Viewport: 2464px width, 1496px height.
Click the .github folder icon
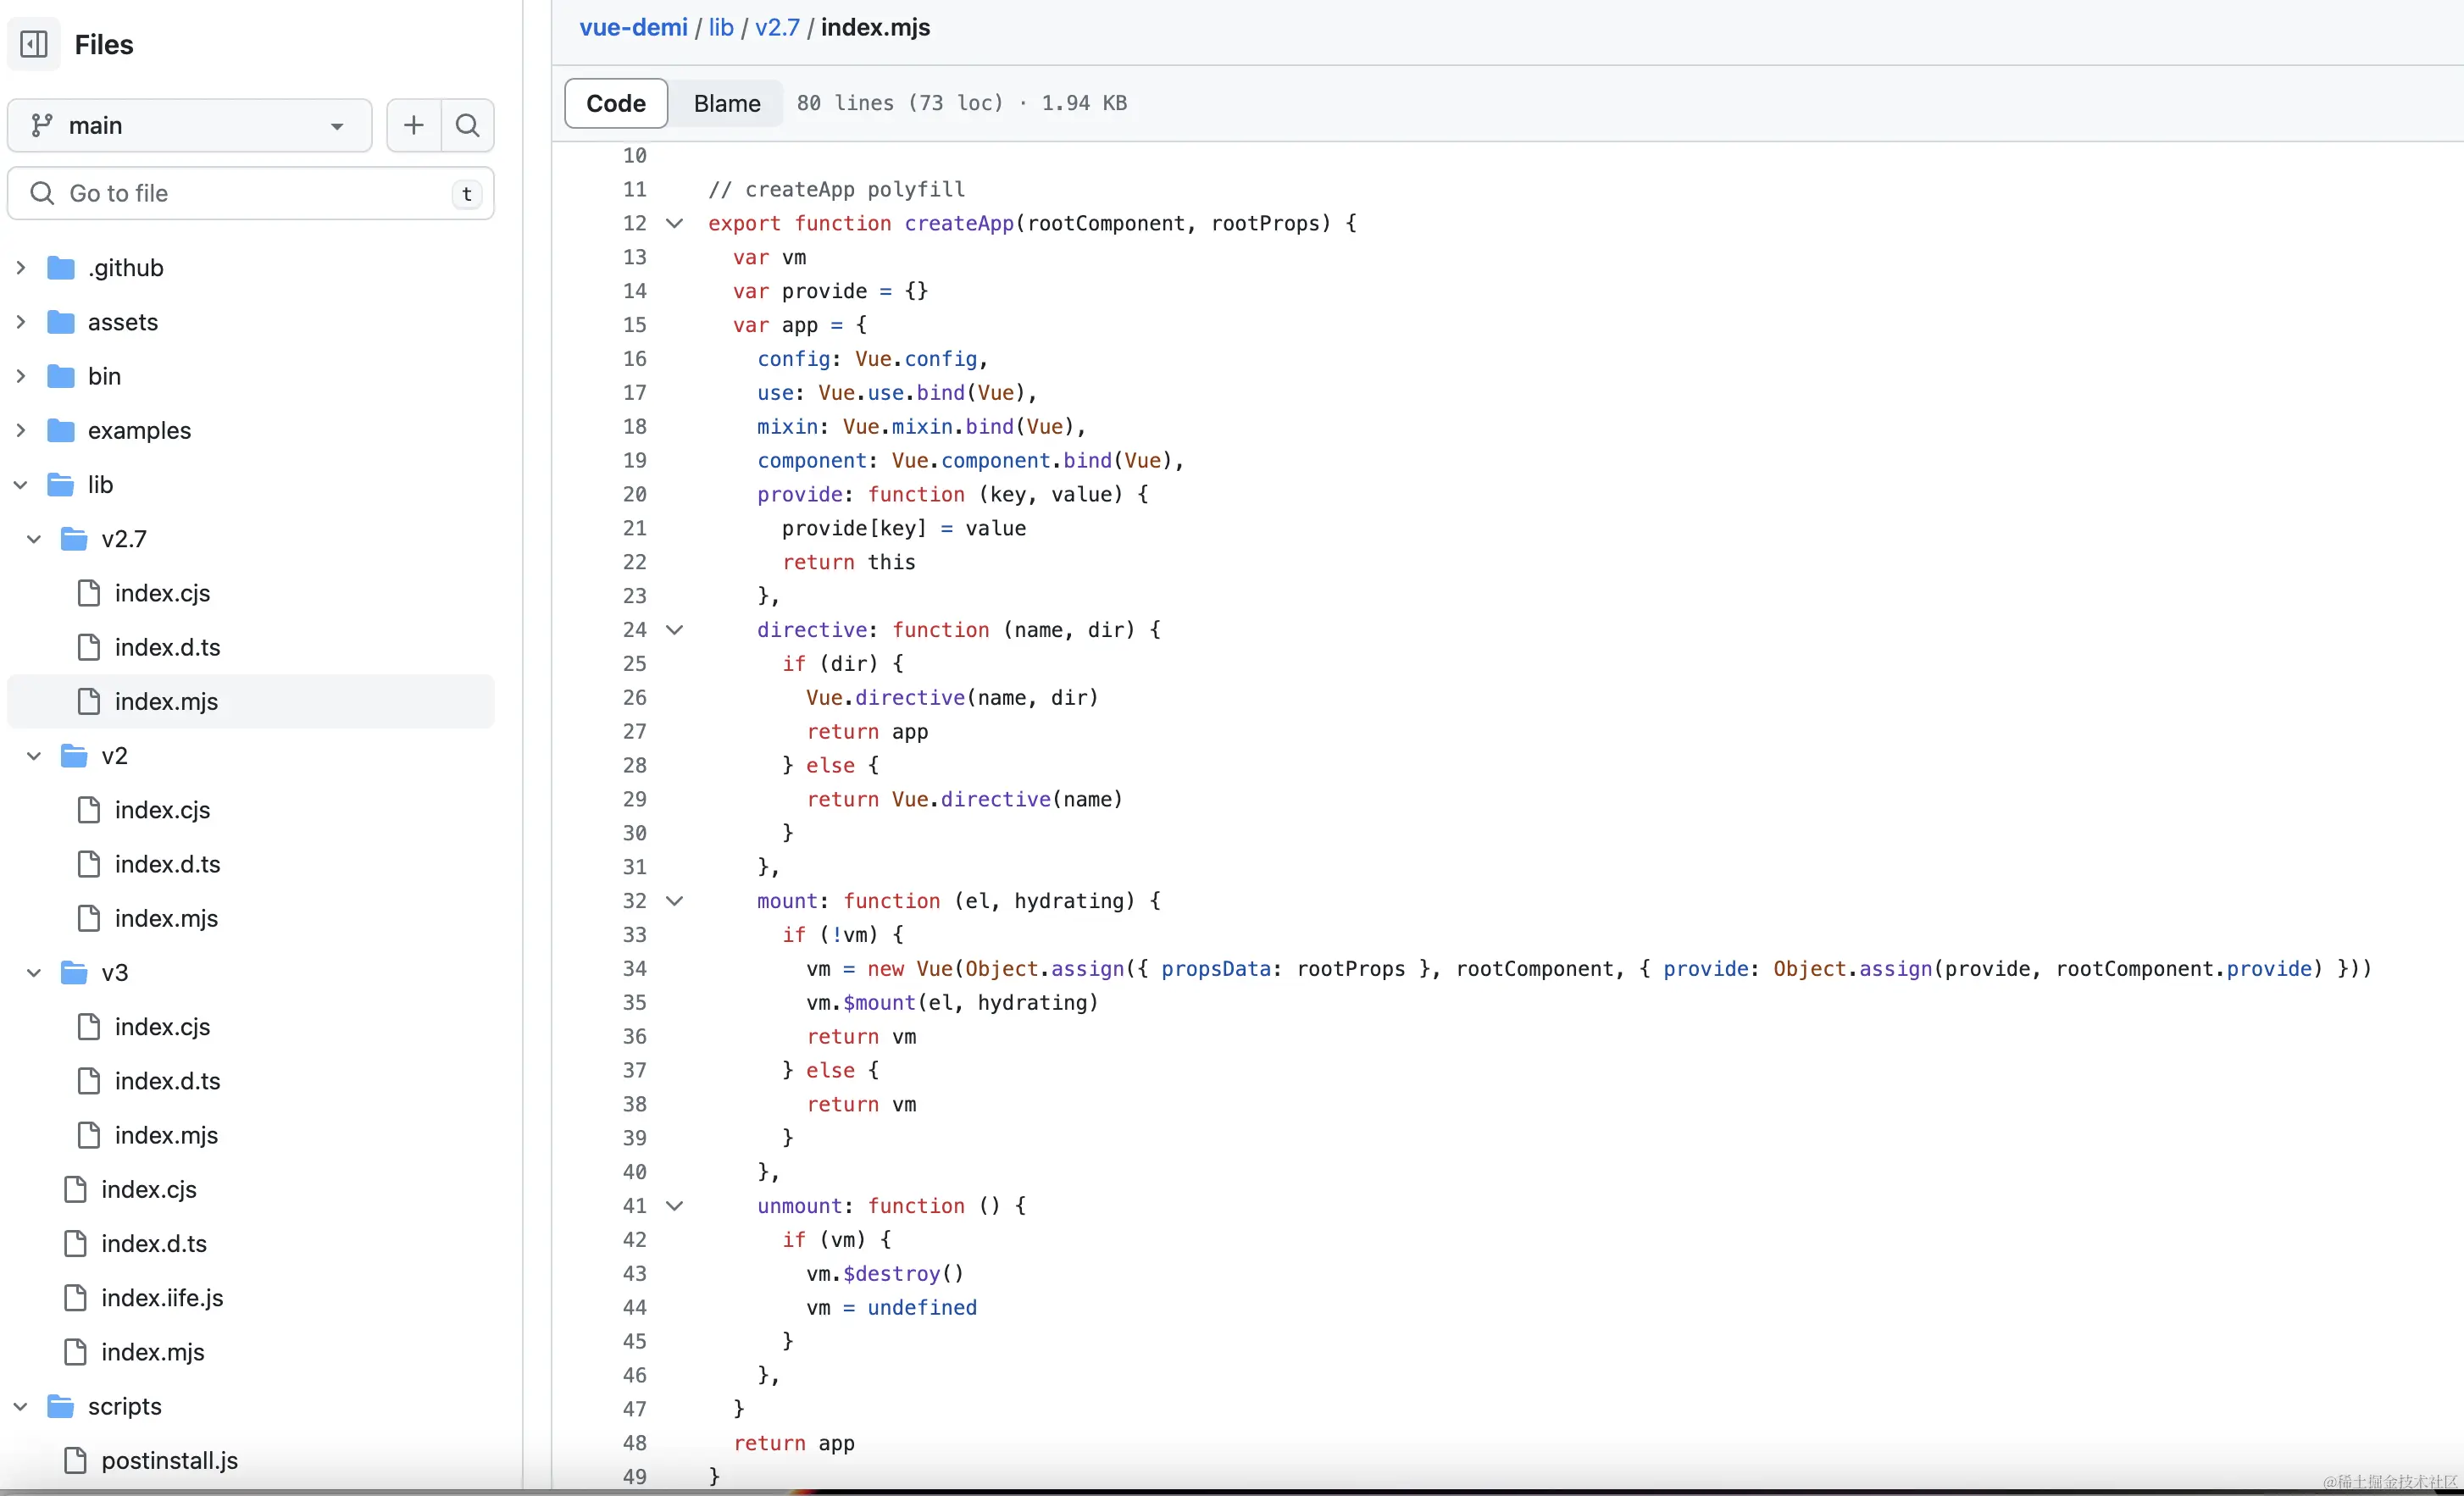tap(61, 268)
